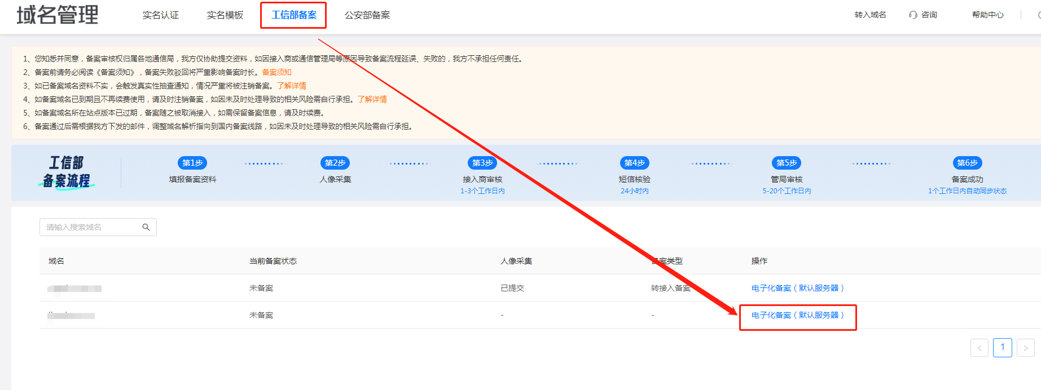Switch to 公安部备案 tab
1041x390 pixels.
pyautogui.click(x=367, y=15)
